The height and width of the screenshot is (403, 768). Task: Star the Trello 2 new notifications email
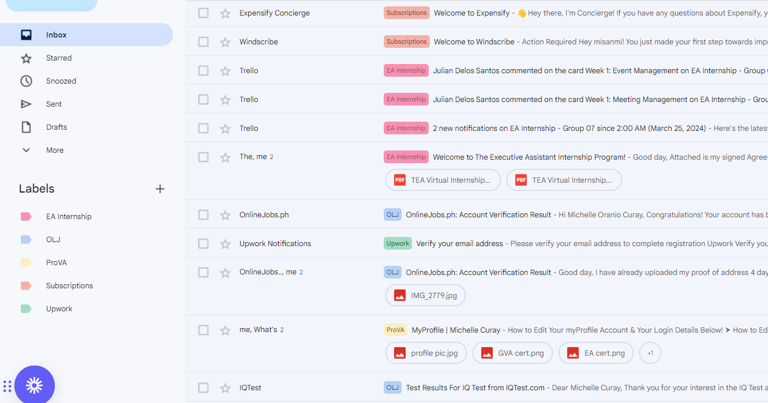tap(225, 128)
